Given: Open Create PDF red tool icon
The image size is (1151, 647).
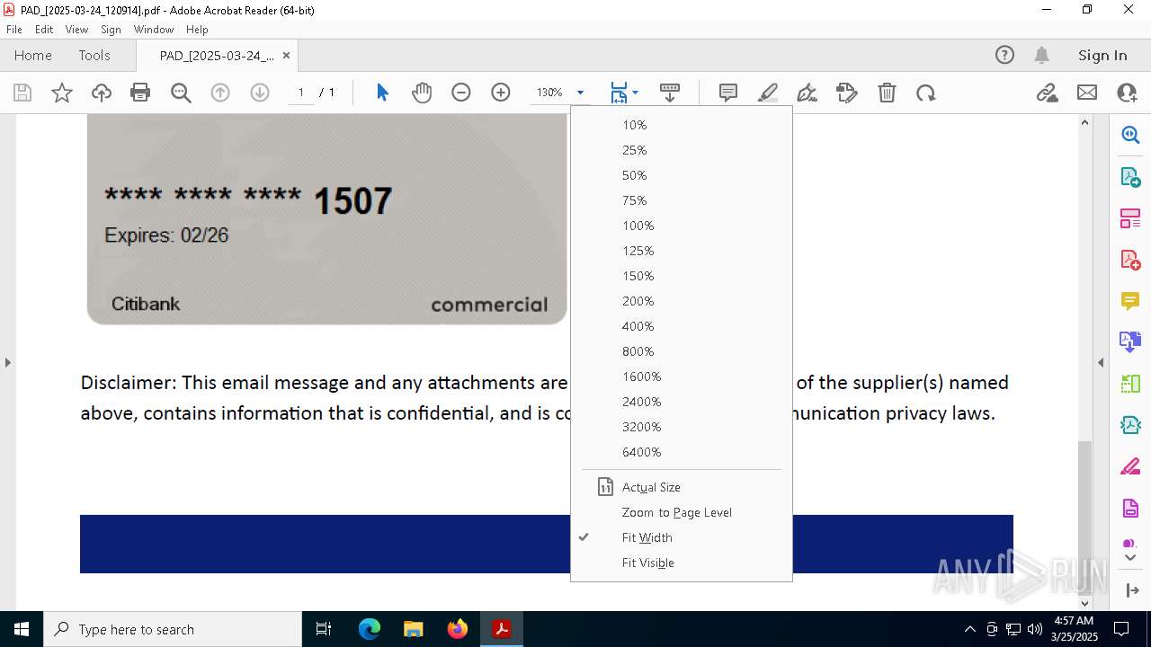Looking at the screenshot, I should 1130,260.
